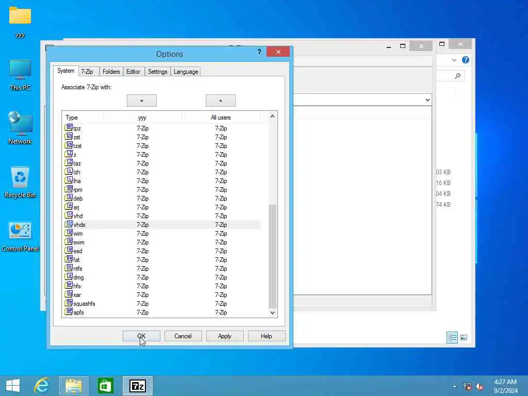The height and width of the screenshot is (396, 528).
Task: Click the wim file type icon
Action: tap(69, 233)
